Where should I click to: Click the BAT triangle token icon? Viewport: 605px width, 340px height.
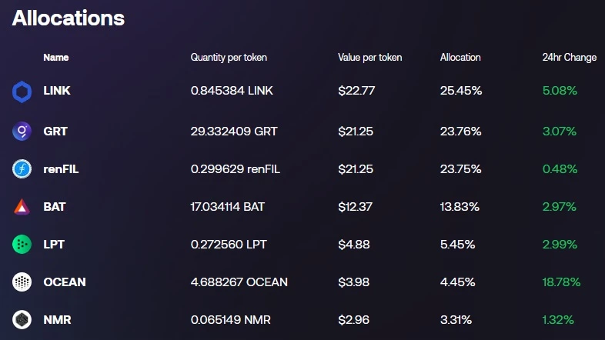(22, 207)
